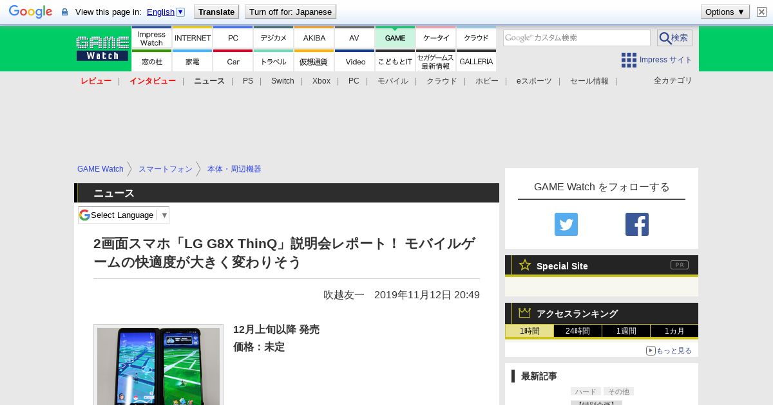Open Xbox category
The width and height of the screenshot is (773, 405).
pyautogui.click(x=321, y=81)
